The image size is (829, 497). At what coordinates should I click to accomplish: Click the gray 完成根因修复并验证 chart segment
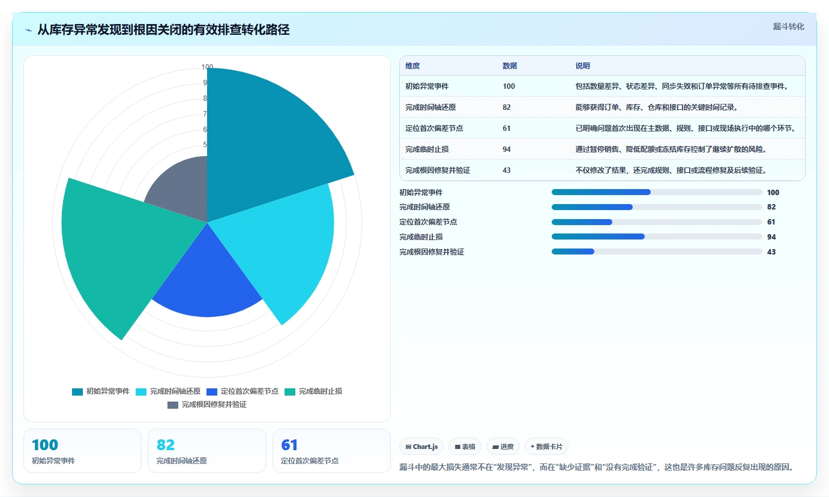[x=183, y=192]
